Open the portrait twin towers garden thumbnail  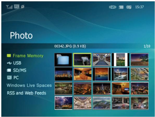(121, 60)
